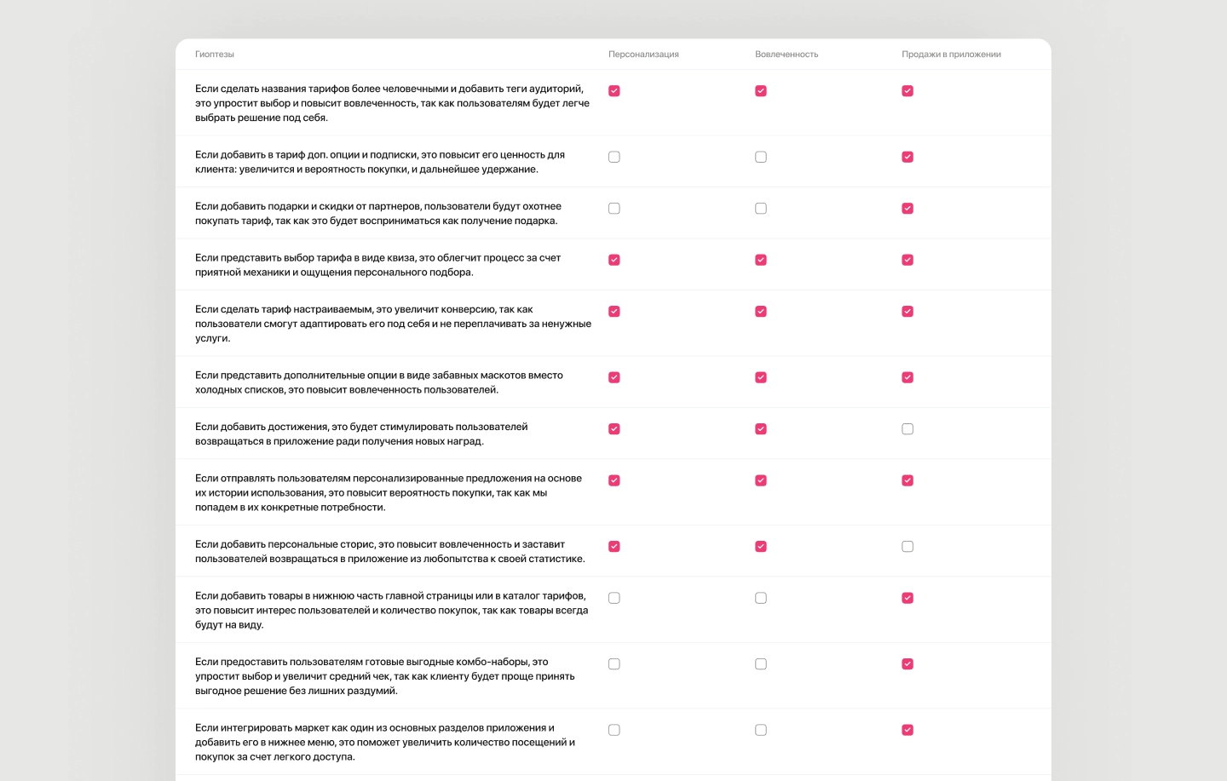Uncheck Персонализация for the забавные маскоты row
The image size is (1227, 781).
(614, 377)
